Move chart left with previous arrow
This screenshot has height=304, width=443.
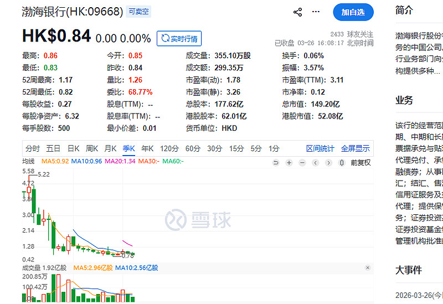click(316, 163)
